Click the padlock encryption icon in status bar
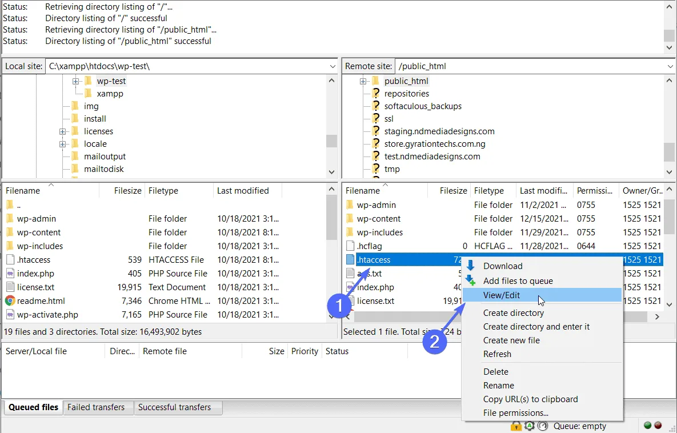This screenshot has width=677, height=433. click(516, 426)
